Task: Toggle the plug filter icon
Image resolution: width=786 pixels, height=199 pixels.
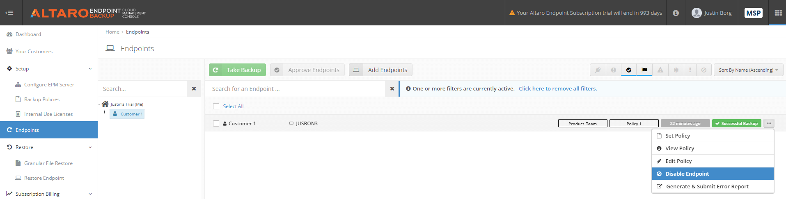Action: pyautogui.click(x=598, y=70)
